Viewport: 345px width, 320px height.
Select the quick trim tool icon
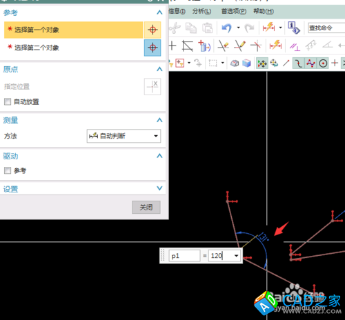(x=223, y=46)
